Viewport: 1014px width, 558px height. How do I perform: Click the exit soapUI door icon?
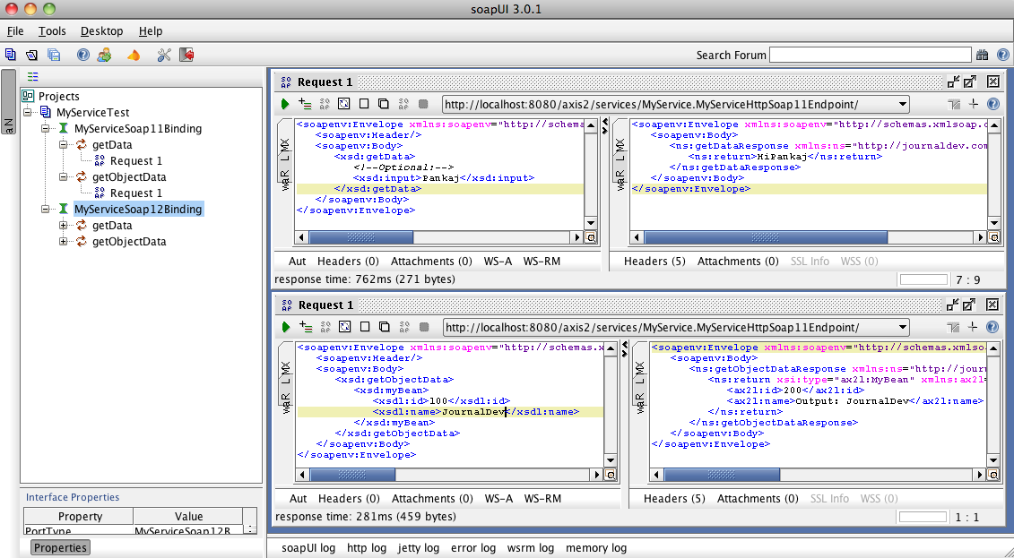point(186,55)
